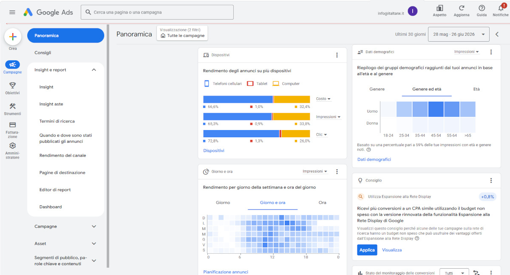Expand the Asset section in sidebar

94,244
